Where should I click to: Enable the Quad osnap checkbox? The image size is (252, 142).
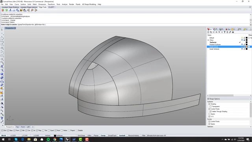49,131
